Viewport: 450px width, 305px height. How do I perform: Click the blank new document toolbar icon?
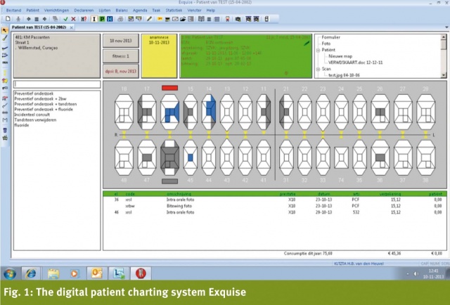(8, 19)
